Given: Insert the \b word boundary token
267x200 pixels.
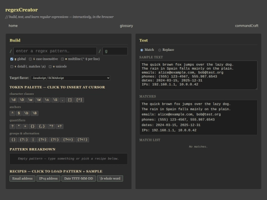Looking at the screenshot, I should [26, 113].
